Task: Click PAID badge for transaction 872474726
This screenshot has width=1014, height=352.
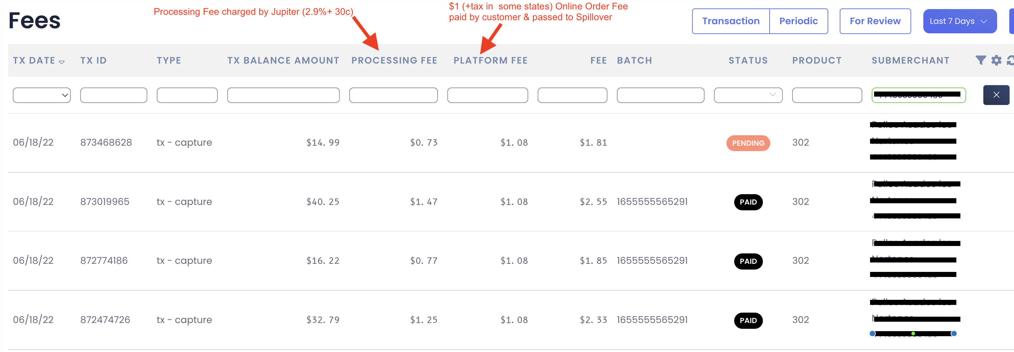Action: coord(748,320)
